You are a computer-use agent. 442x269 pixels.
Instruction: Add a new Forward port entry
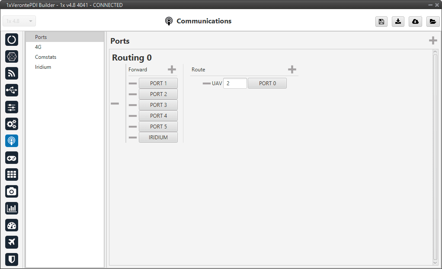172,70
